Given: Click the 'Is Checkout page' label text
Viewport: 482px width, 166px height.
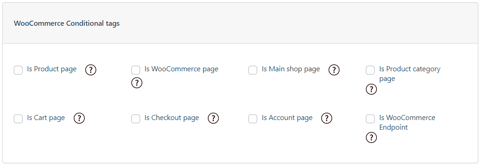Looking at the screenshot, I should (x=172, y=118).
